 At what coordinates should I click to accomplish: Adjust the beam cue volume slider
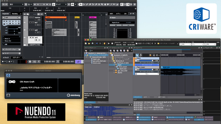tap(146, 61)
